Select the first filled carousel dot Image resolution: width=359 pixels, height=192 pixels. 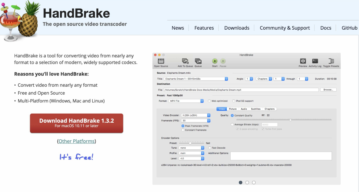coord(240,182)
